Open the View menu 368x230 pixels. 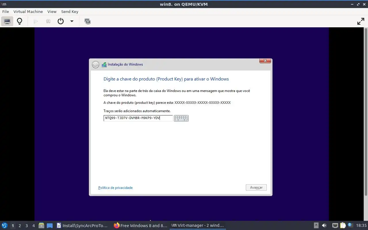coord(52,11)
